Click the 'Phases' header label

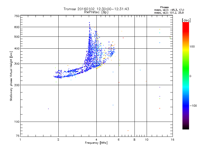(x=164, y=7)
